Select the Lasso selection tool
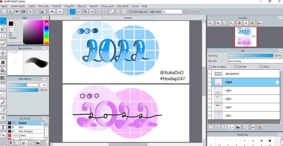 coord(3,95)
